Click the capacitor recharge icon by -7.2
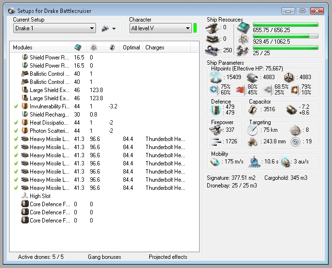Viewport: 332px width, 268px height. tap(291, 110)
